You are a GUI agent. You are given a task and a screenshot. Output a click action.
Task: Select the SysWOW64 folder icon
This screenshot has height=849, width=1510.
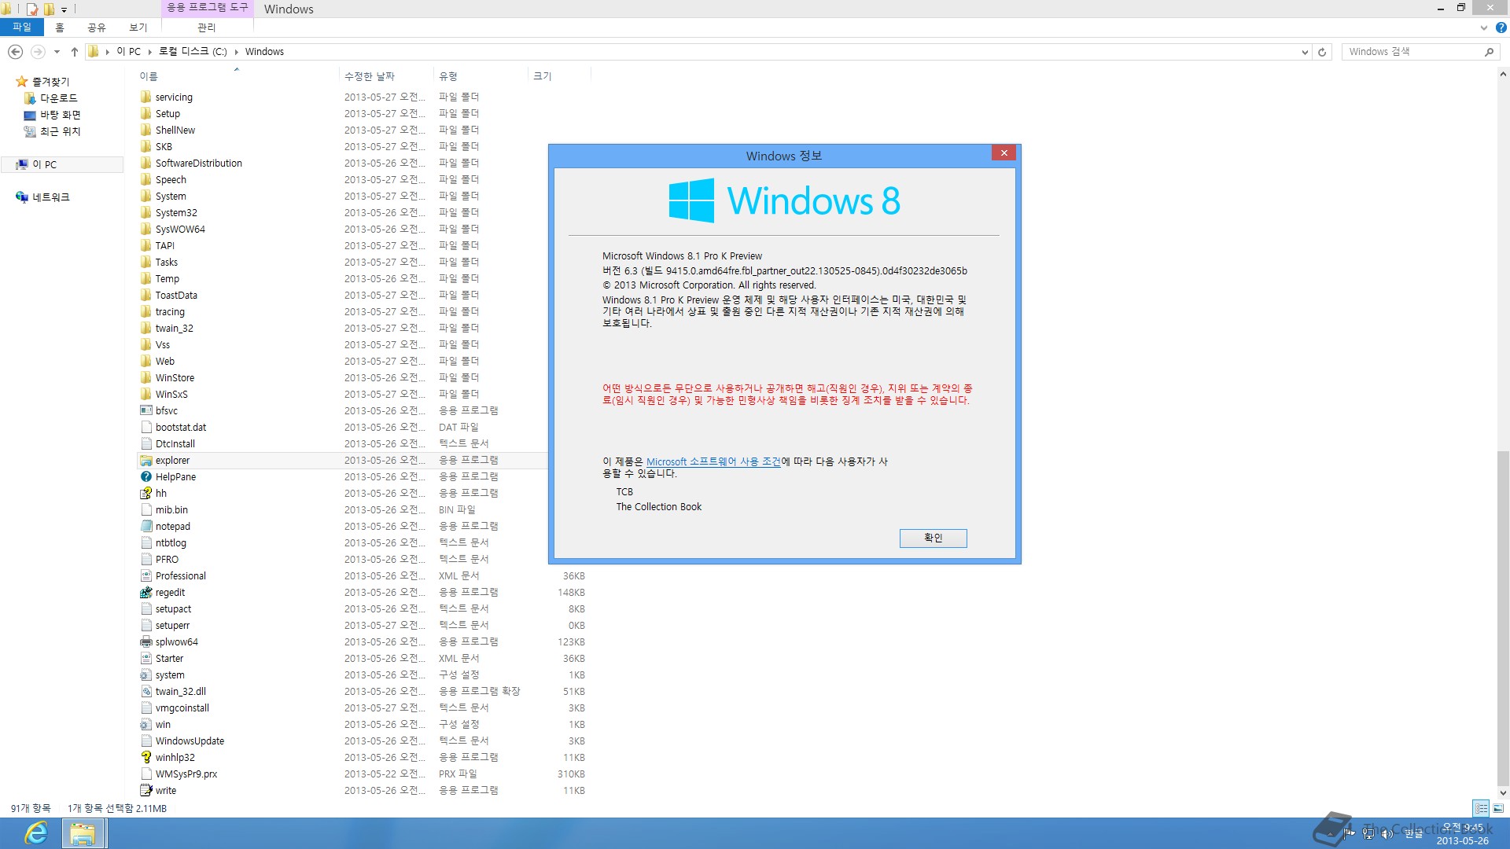[145, 230]
